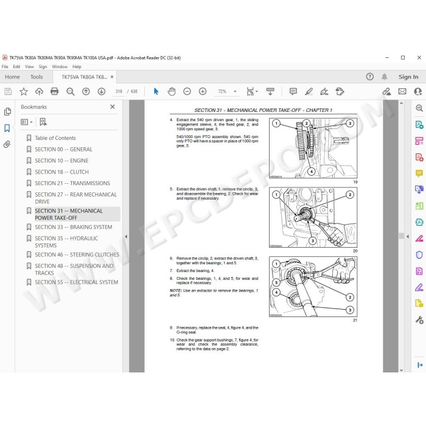Open SECTION 55 -- ELECTRICAL SYSTEM bookmark
This screenshot has height=426, width=426.
(x=76, y=282)
